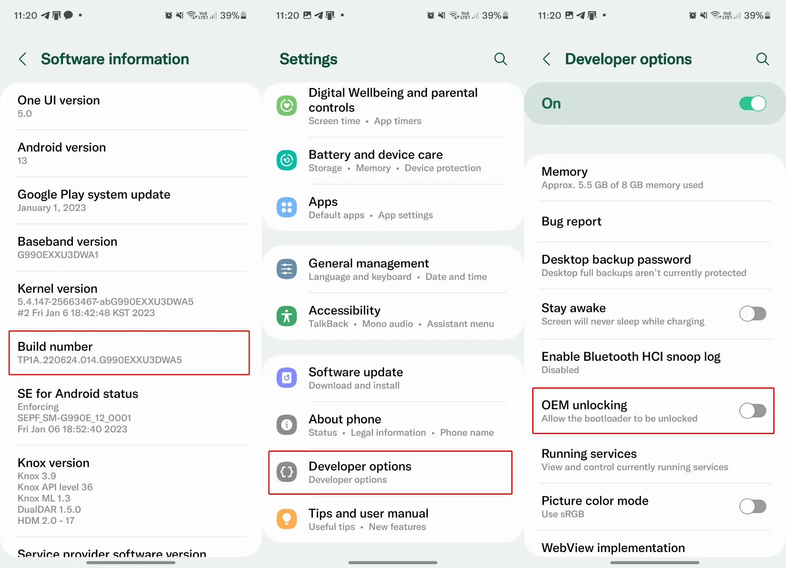Tap the Accessibility person icon
The image size is (786, 568).
point(287,316)
